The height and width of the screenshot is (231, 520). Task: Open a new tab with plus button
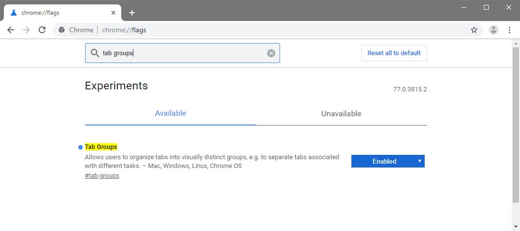[x=131, y=13]
